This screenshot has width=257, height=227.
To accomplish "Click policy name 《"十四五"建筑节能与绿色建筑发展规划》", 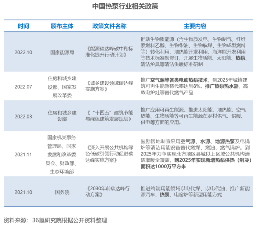I will click(x=109, y=116).
